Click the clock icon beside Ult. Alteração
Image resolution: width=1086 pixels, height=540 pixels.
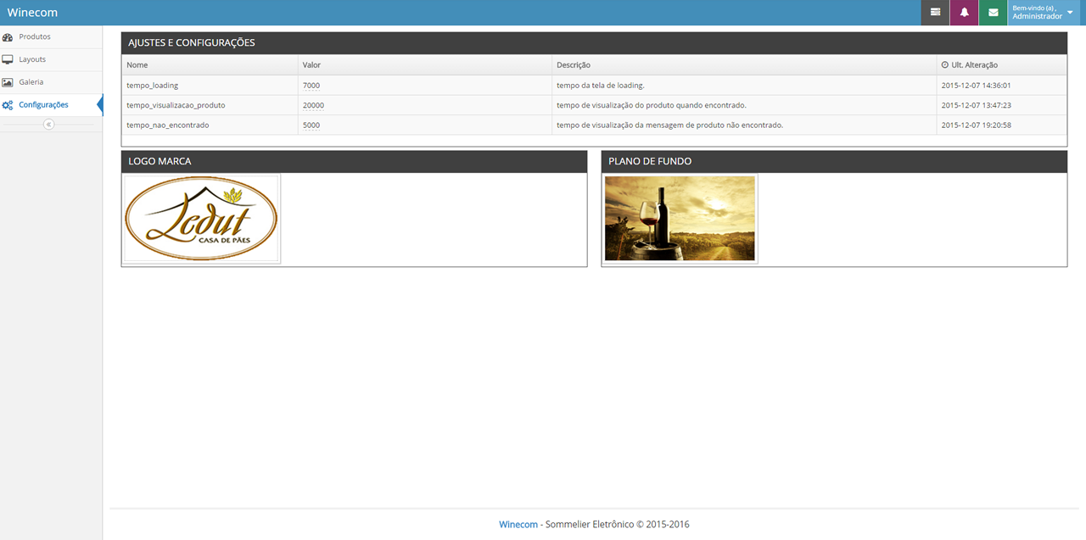(x=945, y=65)
